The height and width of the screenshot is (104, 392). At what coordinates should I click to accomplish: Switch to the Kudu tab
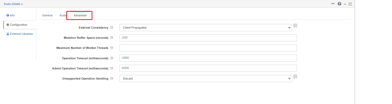[63, 16]
